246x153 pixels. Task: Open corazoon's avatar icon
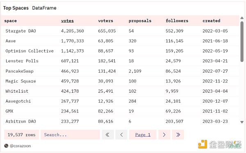click(6, 146)
